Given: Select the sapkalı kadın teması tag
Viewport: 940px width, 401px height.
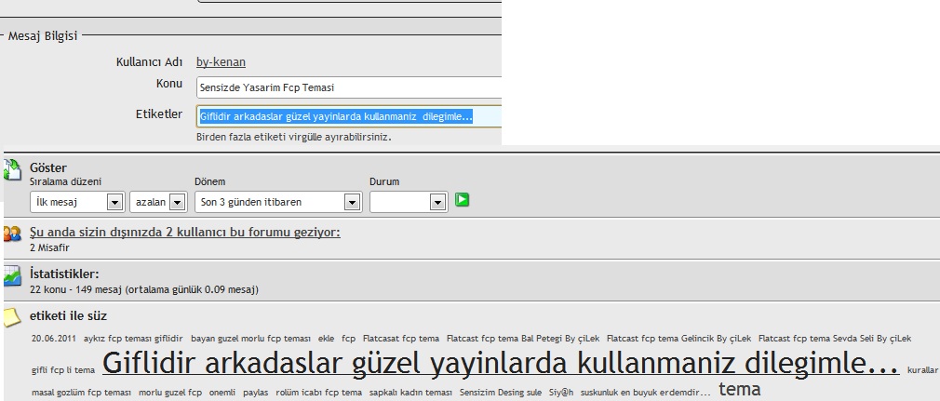Looking at the screenshot, I should coord(410,393).
